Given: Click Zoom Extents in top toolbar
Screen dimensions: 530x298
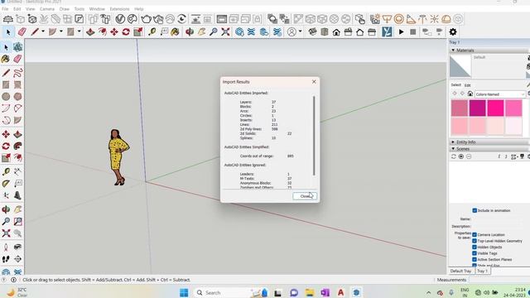Looking at the screenshot, I should pyautogui.click(x=225, y=32).
